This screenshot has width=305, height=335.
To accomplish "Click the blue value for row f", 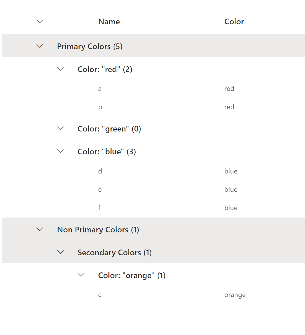I will tap(231, 208).
